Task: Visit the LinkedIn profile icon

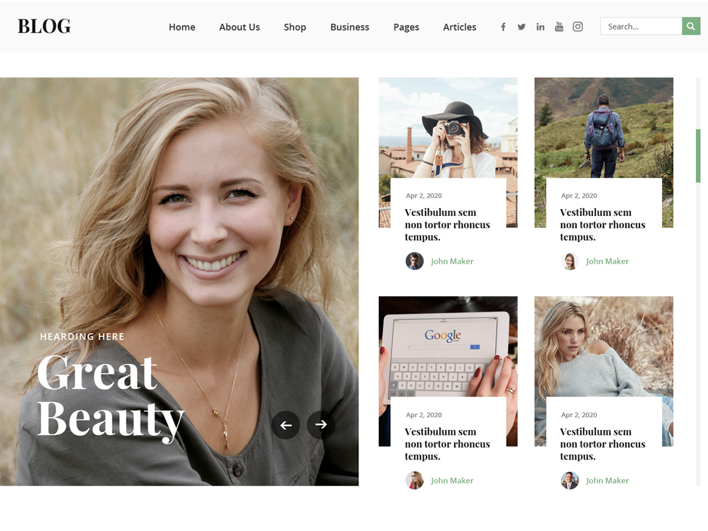Action: pyautogui.click(x=540, y=27)
